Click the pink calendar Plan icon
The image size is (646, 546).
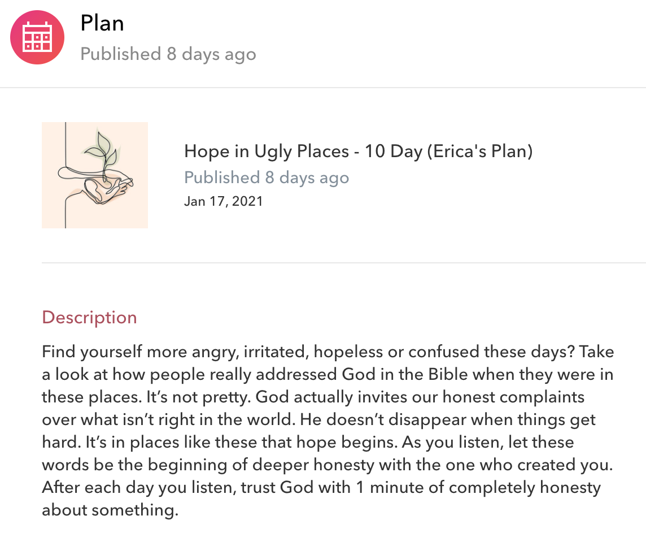click(37, 37)
